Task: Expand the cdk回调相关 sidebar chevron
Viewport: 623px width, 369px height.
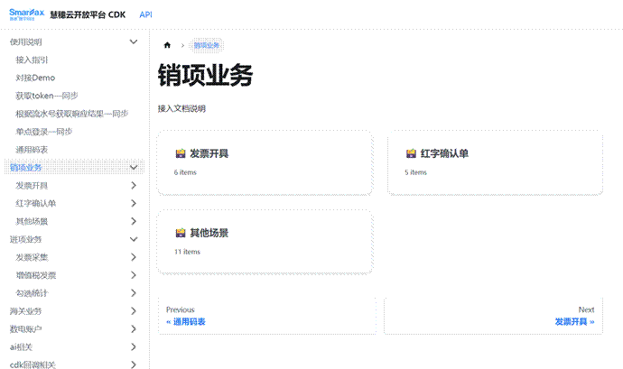Action: point(134,364)
